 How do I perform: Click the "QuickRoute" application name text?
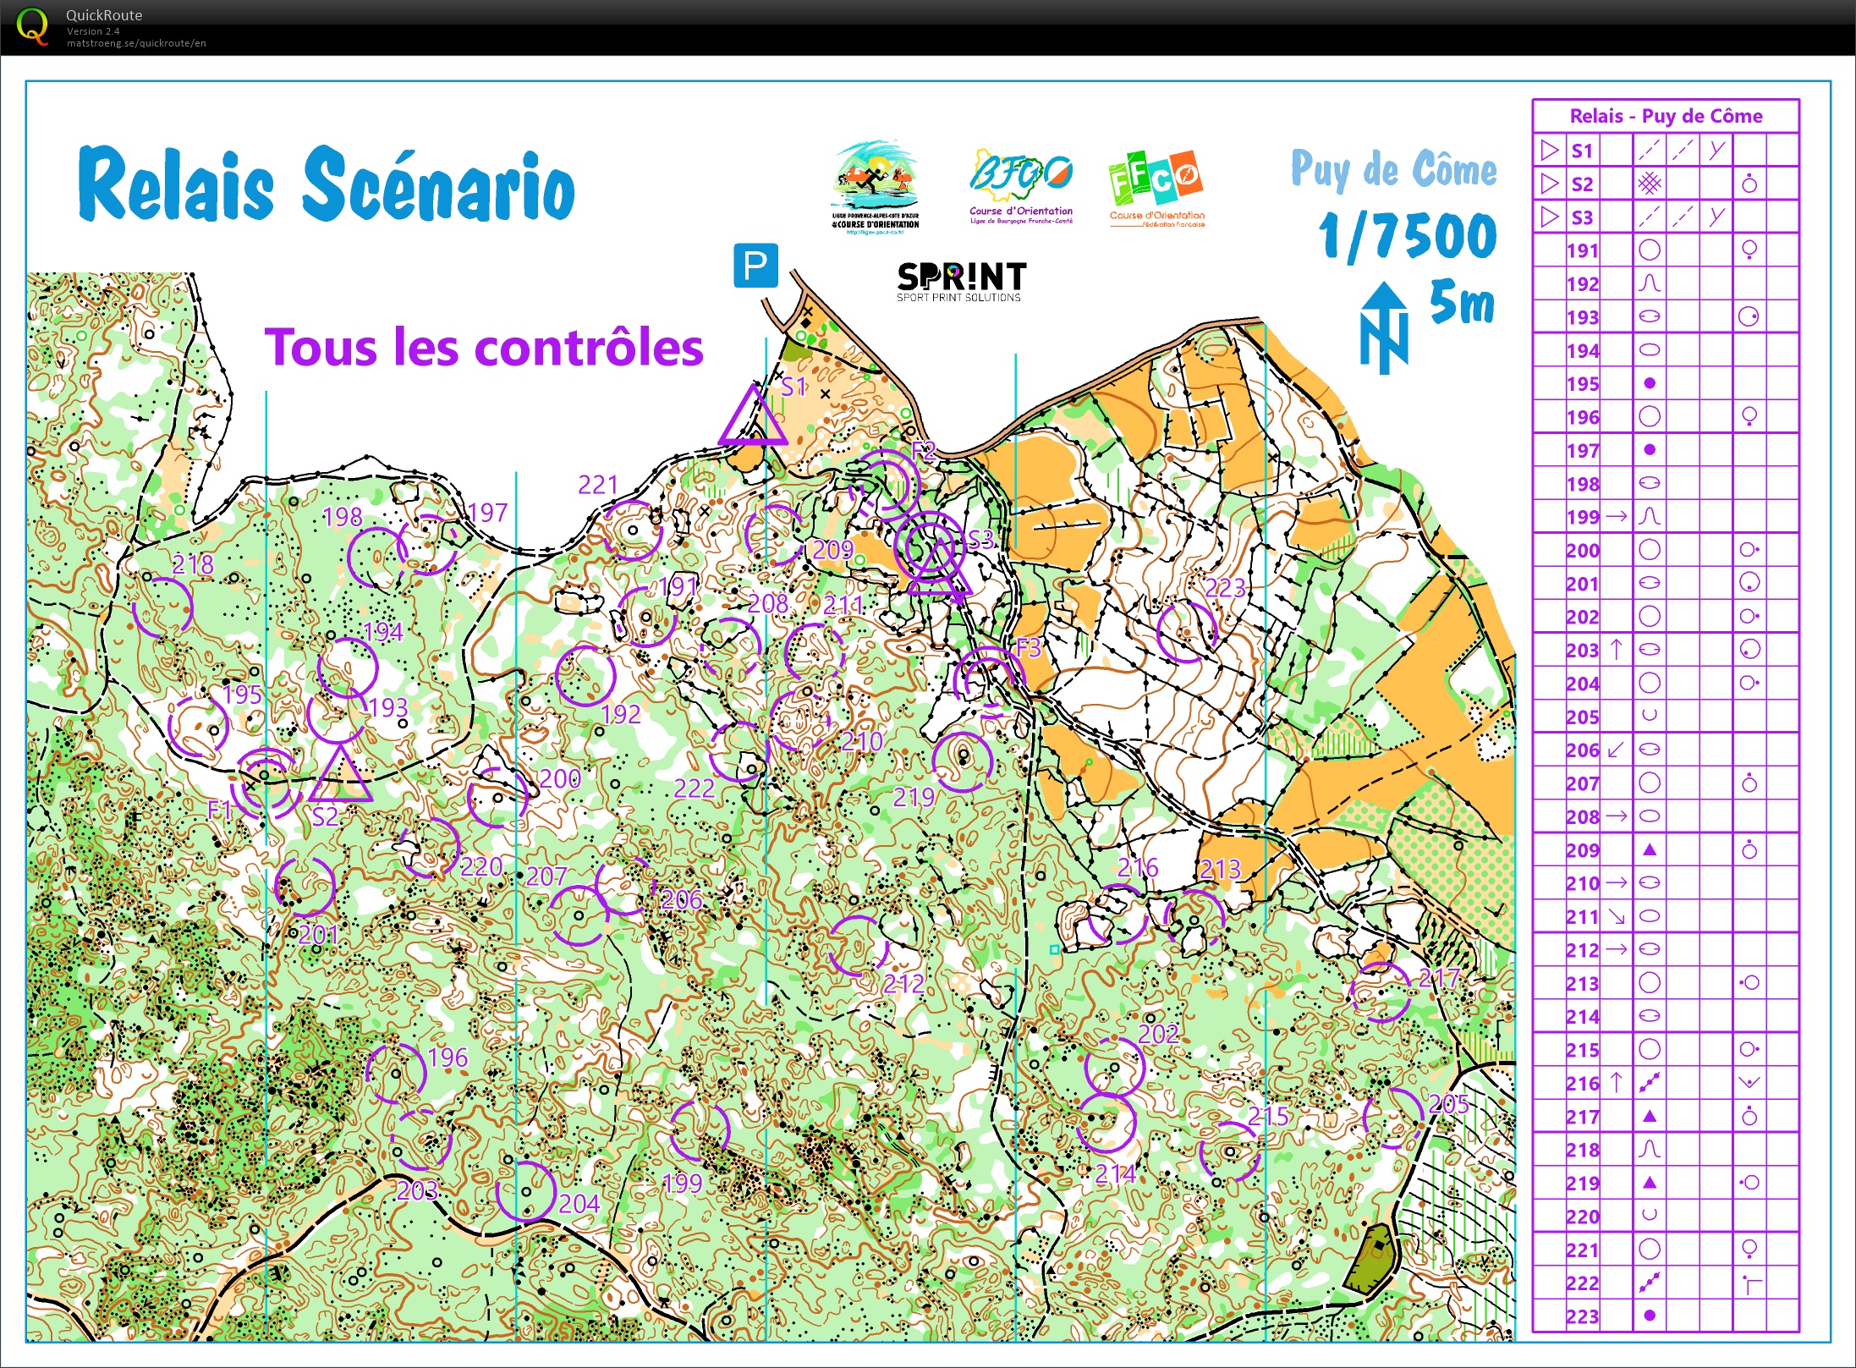[104, 15]
